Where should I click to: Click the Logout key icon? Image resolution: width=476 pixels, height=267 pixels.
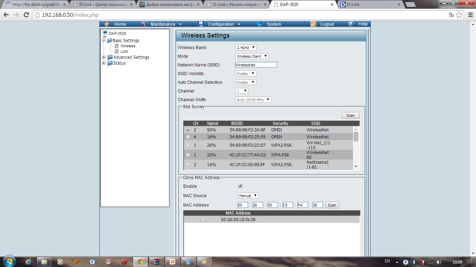point(313,24)
